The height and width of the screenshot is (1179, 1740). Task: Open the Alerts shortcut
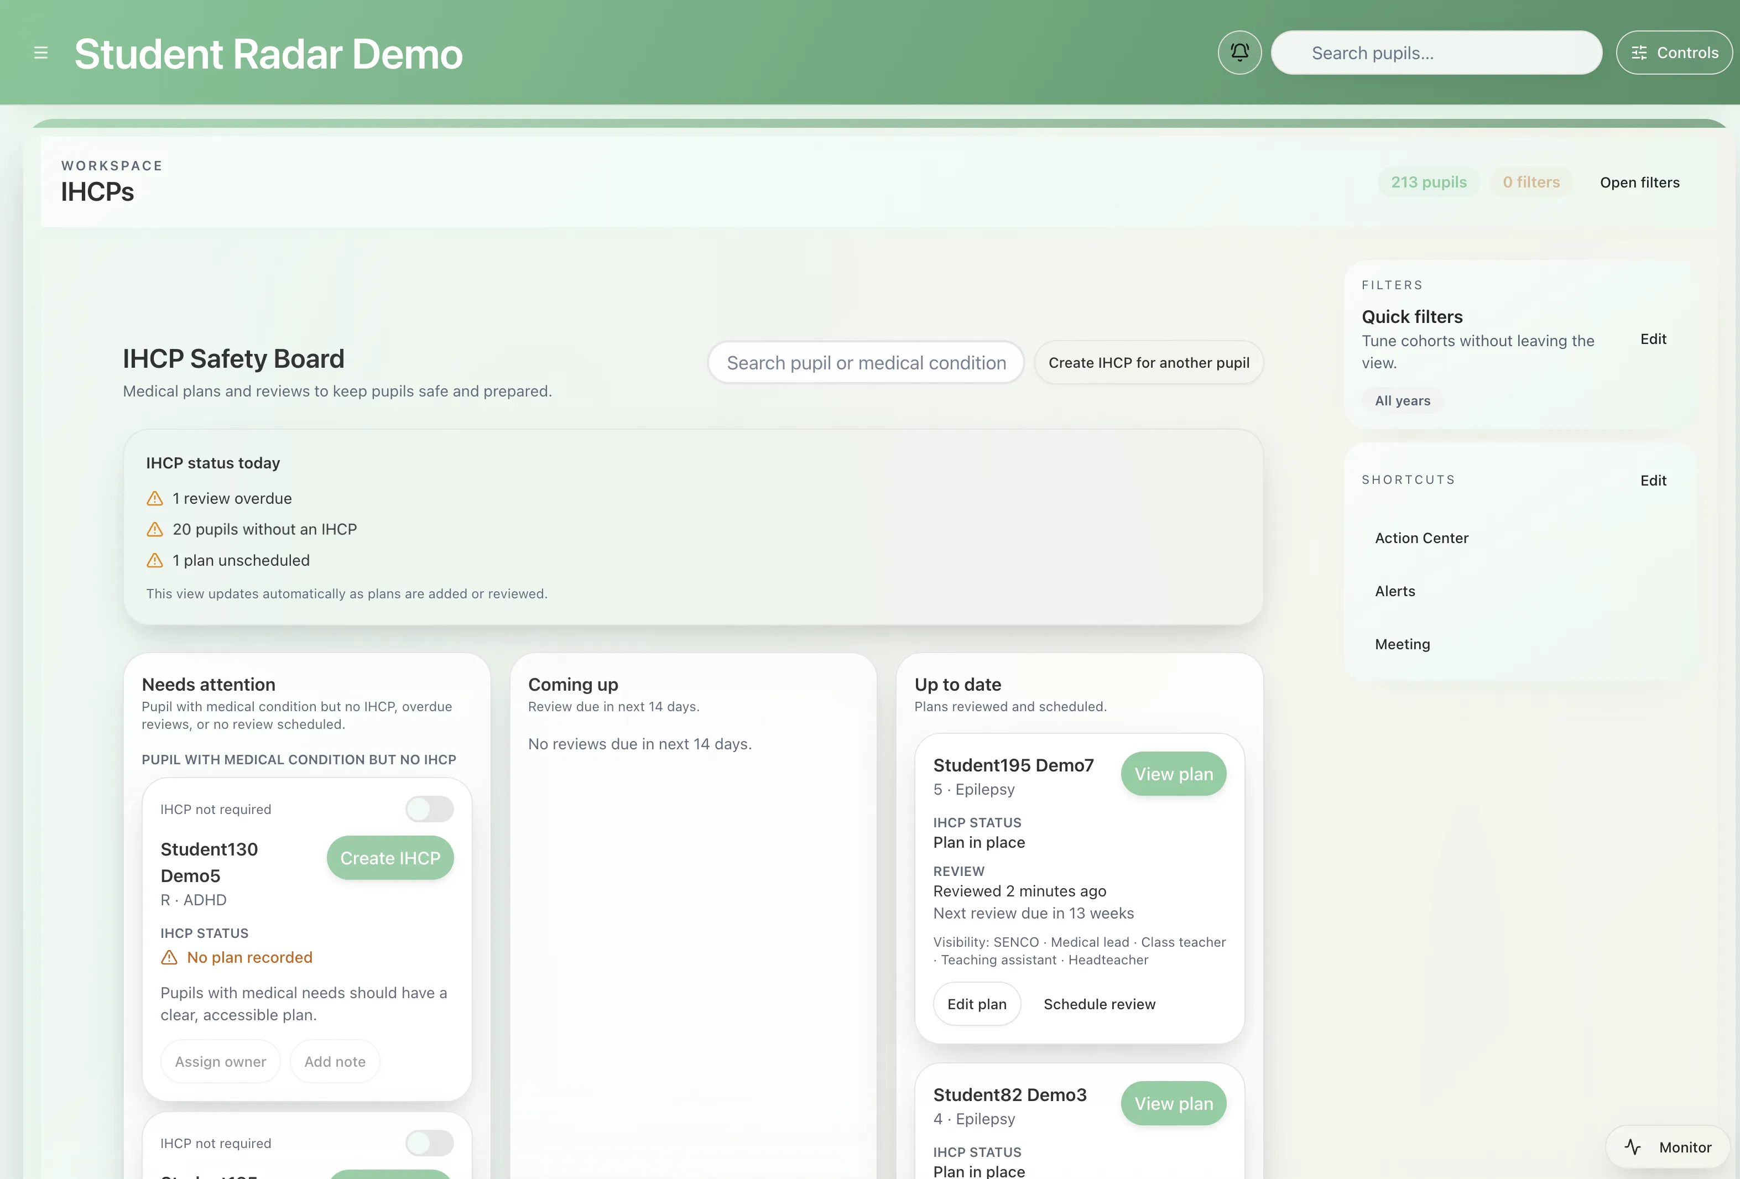pos(1395,591)
